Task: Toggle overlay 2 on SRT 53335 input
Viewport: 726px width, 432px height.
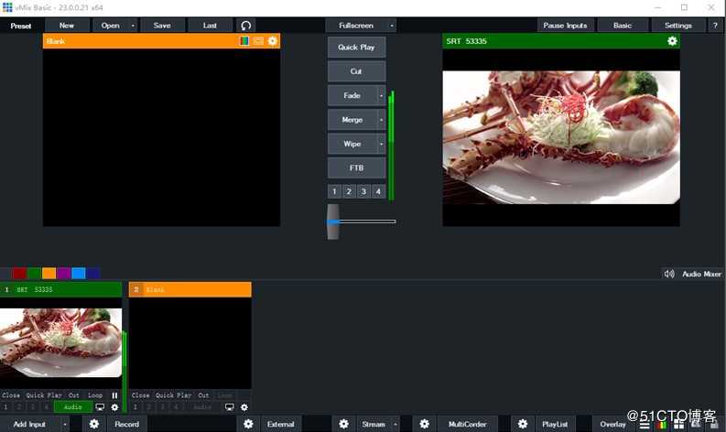Action: pyautogui.click(x=19, y=407)
